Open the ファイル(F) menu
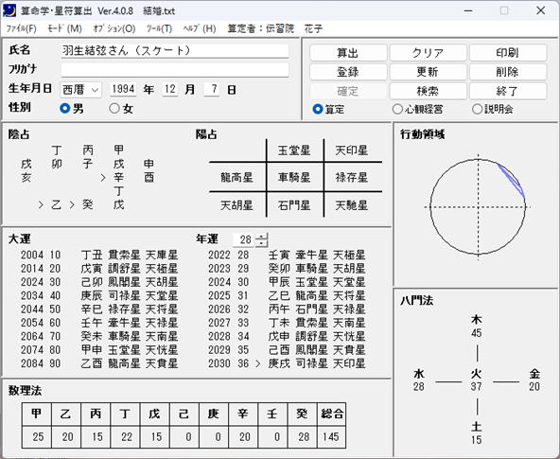Viewport: 560px width, 459px height. tap(21, 28)
